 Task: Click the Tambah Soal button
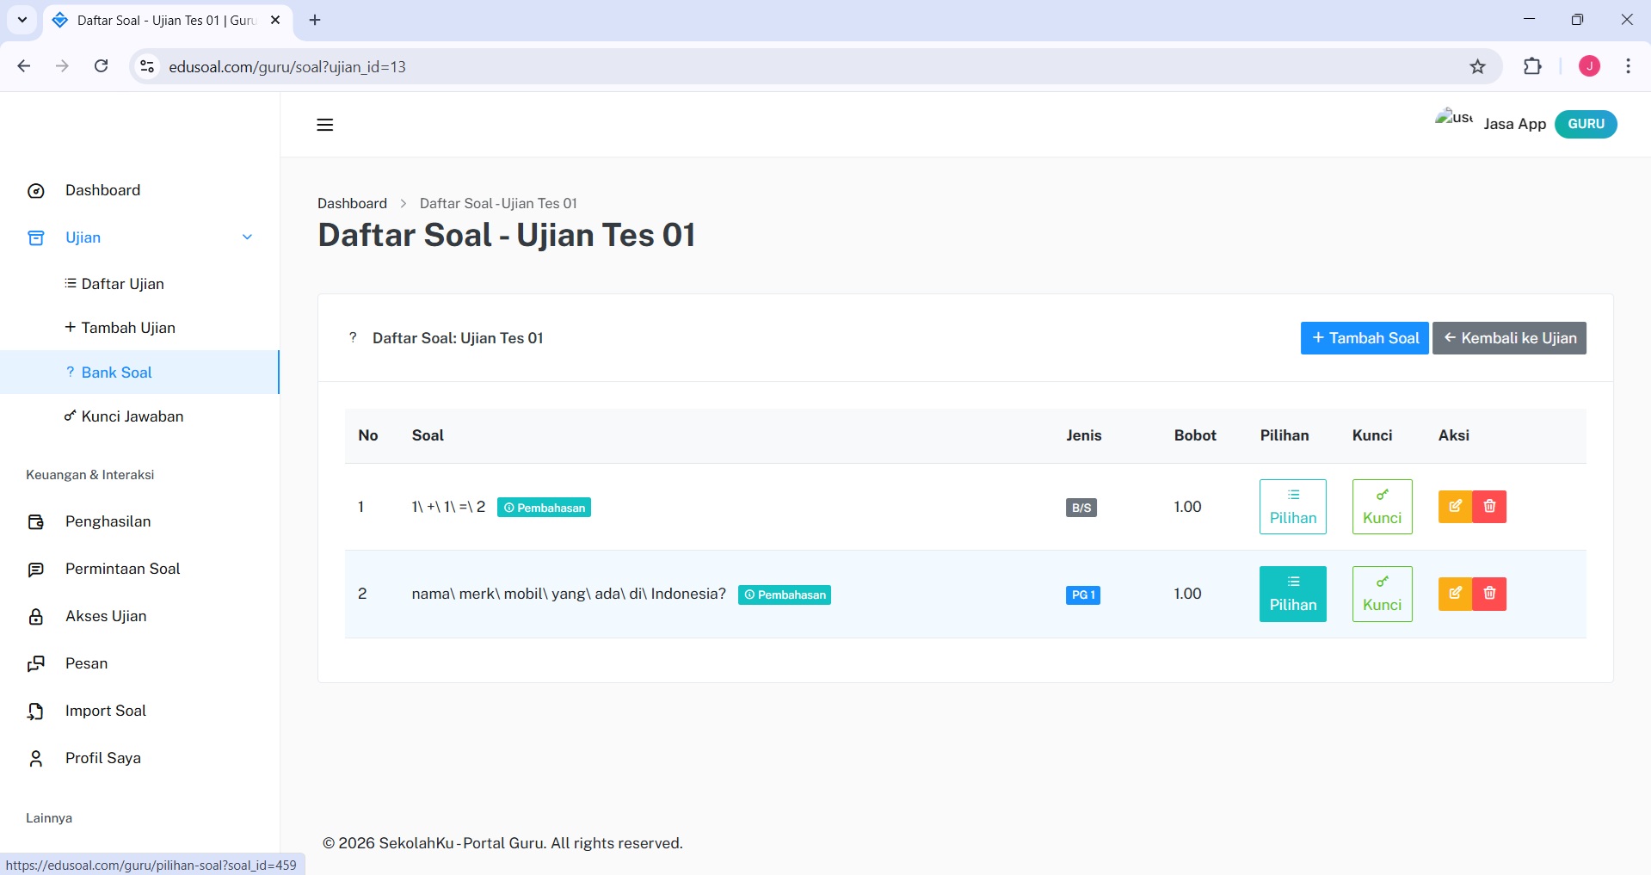tap(1364, 338)
